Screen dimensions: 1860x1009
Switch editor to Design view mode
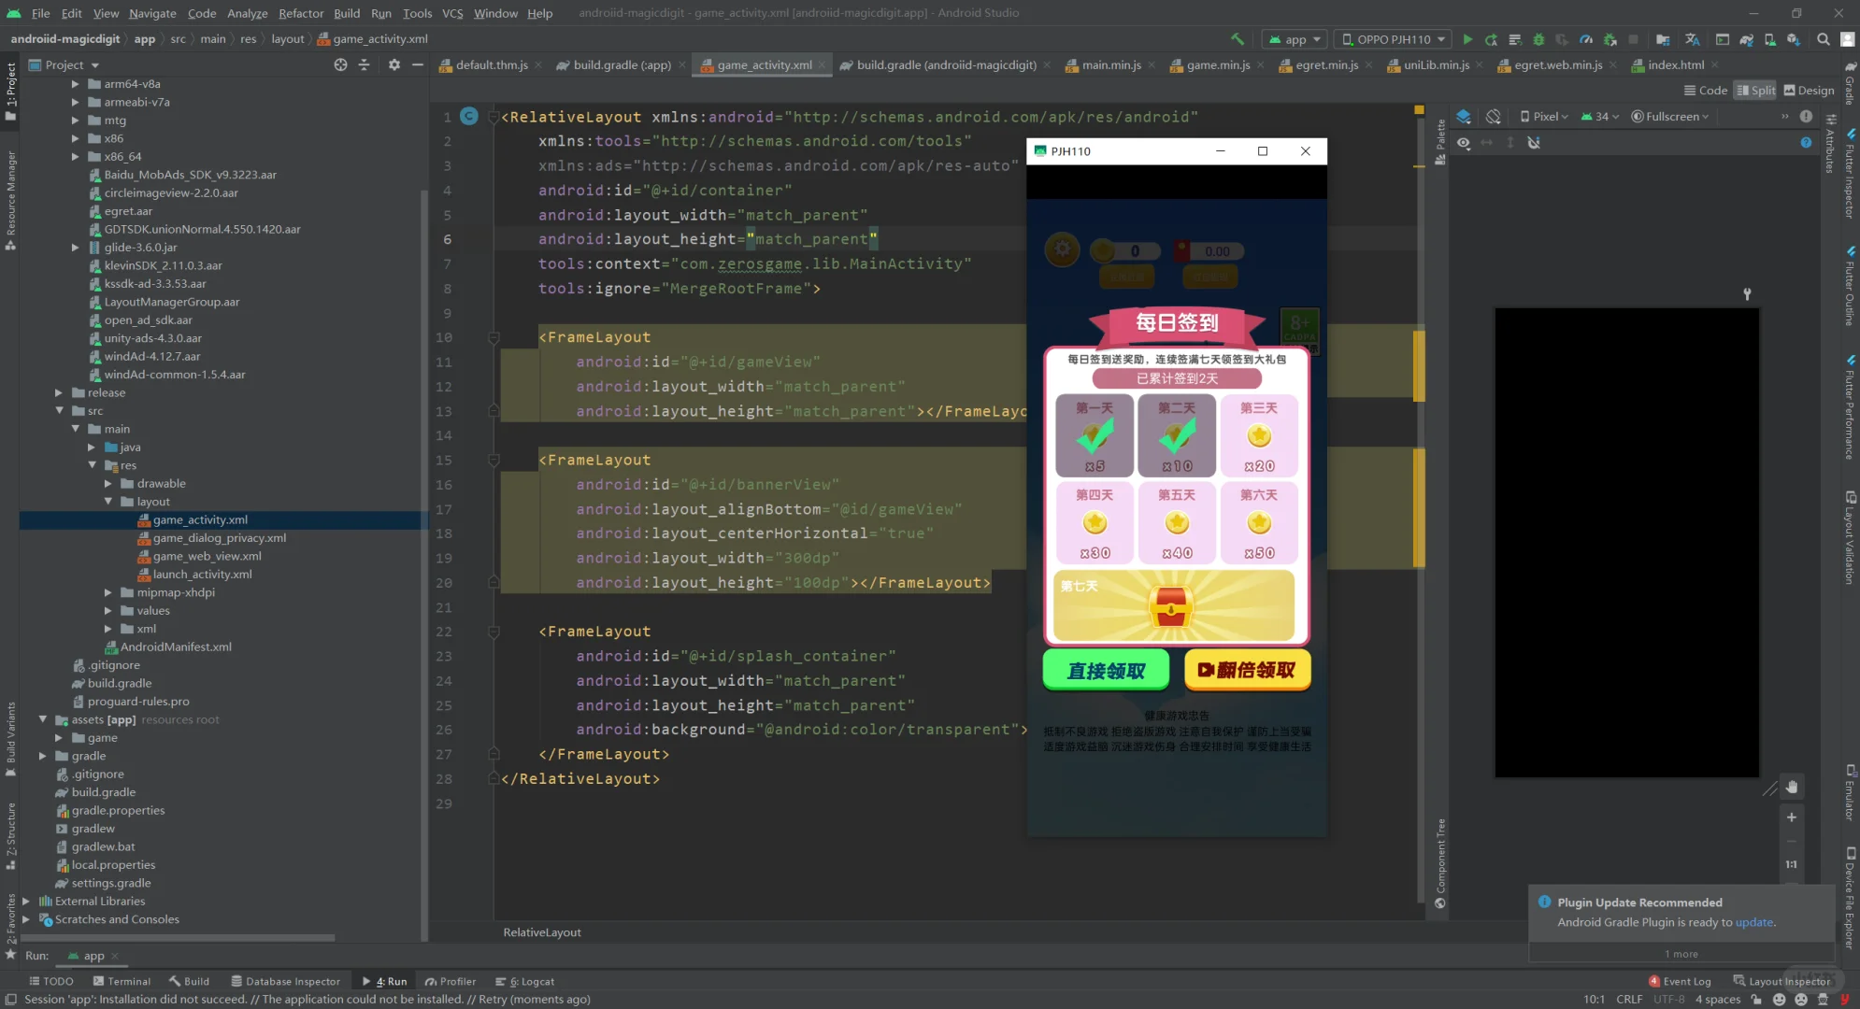1809,91
